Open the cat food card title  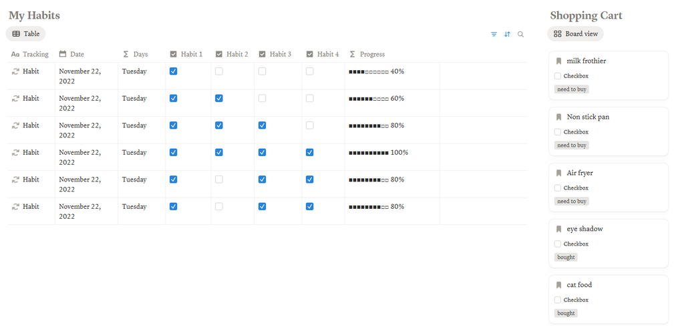[579, 285]
